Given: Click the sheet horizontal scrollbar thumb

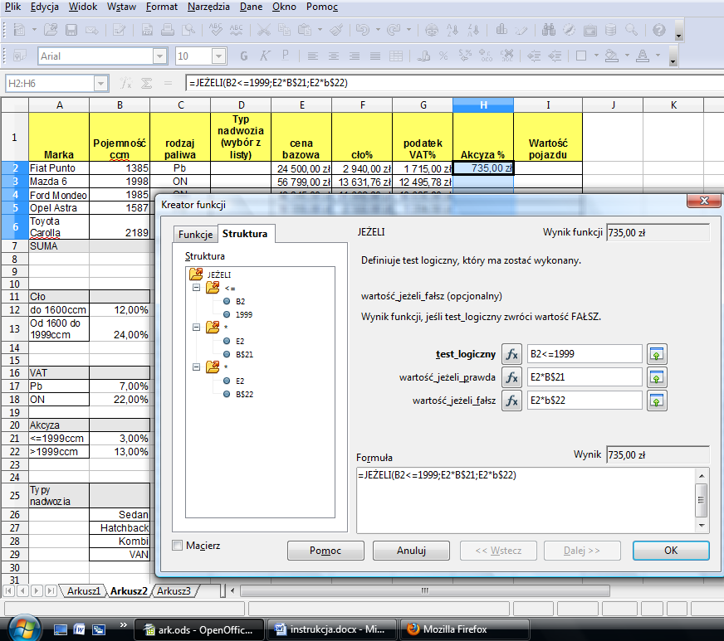Looking at the screenshot, I should tap(425, 590).
